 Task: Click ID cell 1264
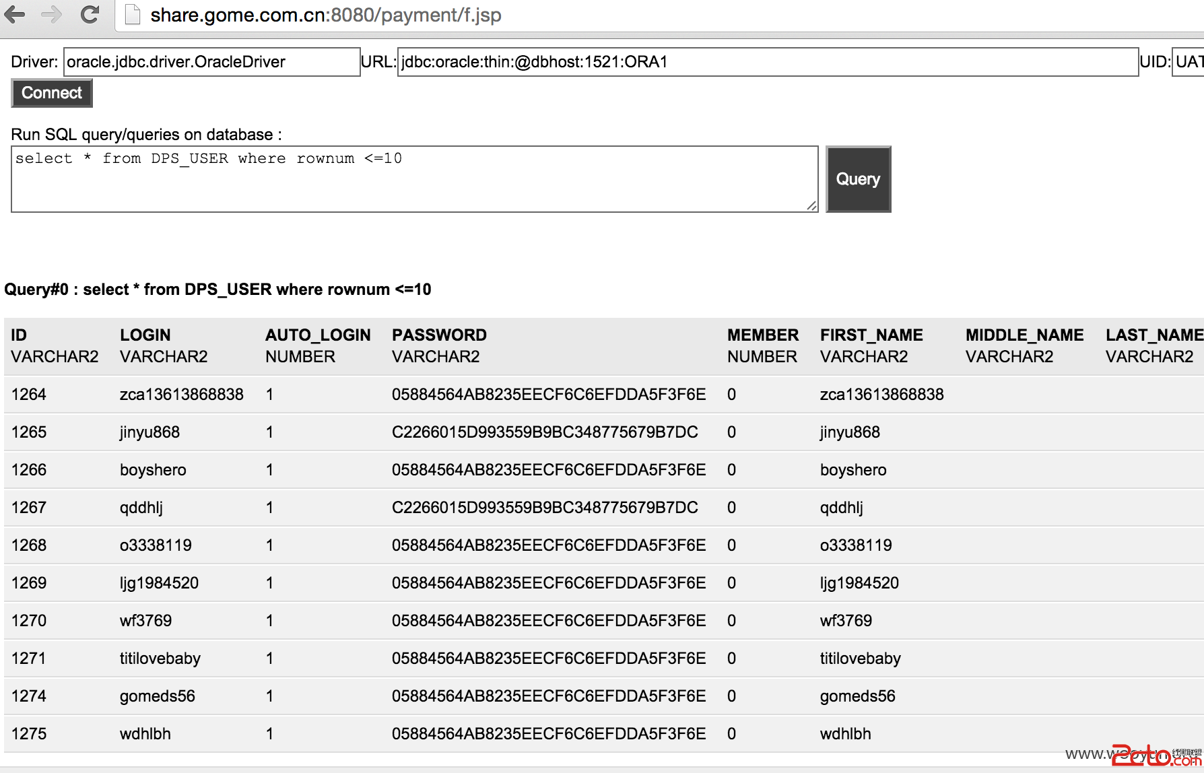click(x=29, y=395)
